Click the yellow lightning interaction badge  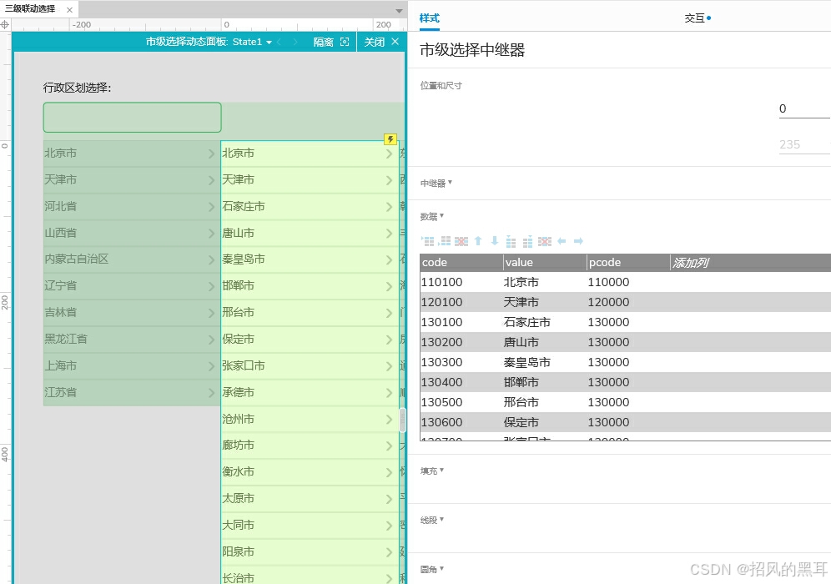390,139
